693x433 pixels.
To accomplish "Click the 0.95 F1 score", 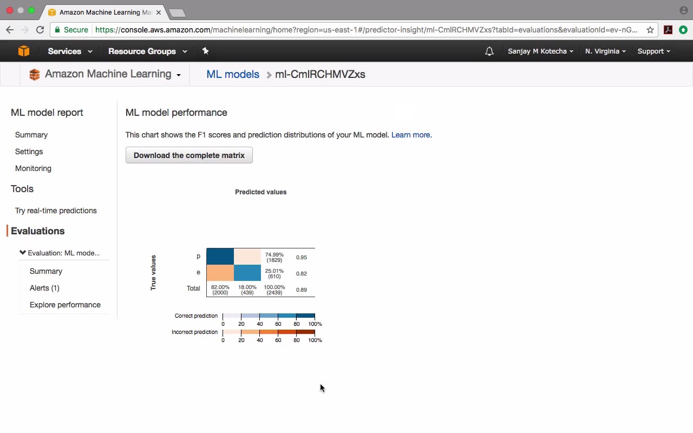I will (302, 258).
